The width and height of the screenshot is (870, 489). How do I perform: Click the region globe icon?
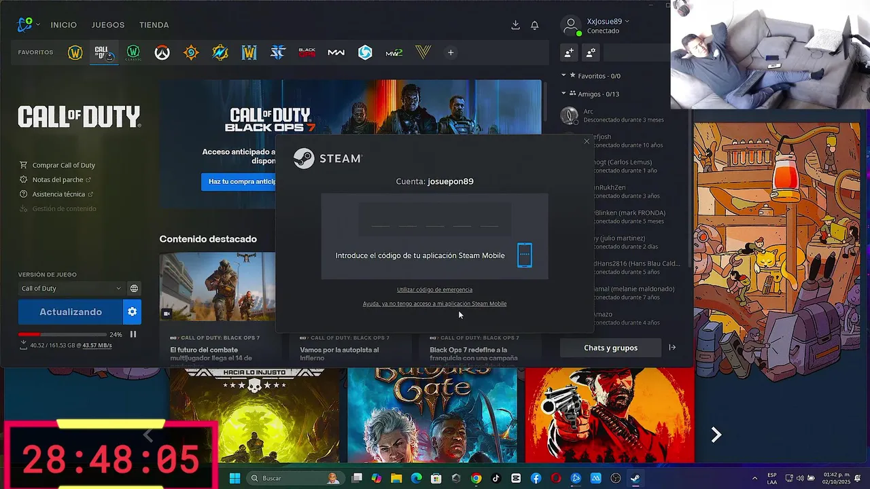[134, 288]
